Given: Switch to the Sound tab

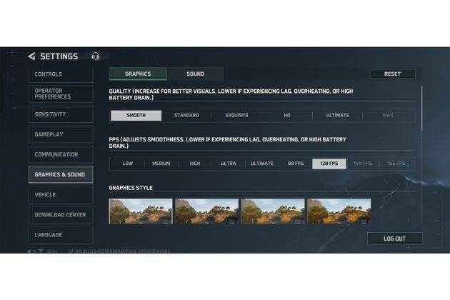Looking at the screenshot, I should tap(196, 74).
